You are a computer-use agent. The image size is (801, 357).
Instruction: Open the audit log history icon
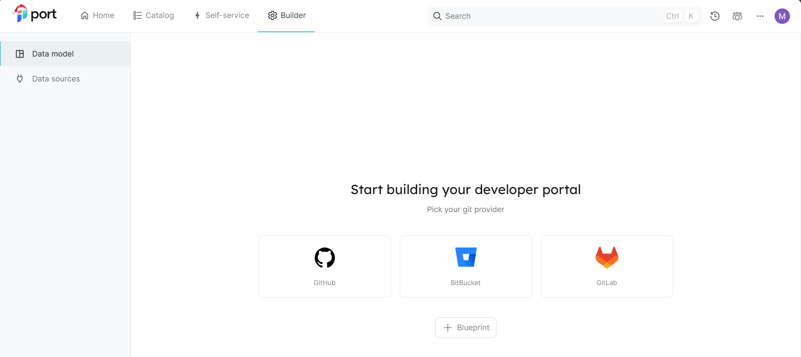pos(715,16)
